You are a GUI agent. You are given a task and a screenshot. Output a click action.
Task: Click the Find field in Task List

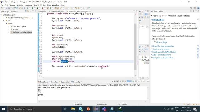143,27
